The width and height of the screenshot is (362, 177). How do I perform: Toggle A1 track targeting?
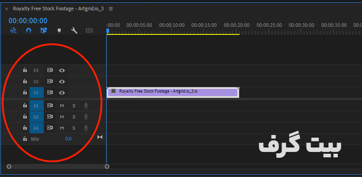click(37, 105)
